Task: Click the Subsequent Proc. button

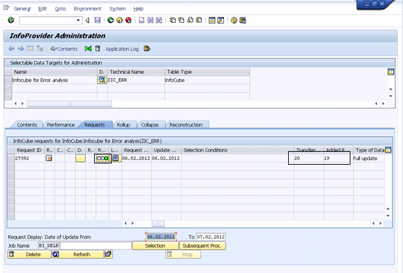Action: (x=202, y=246)
